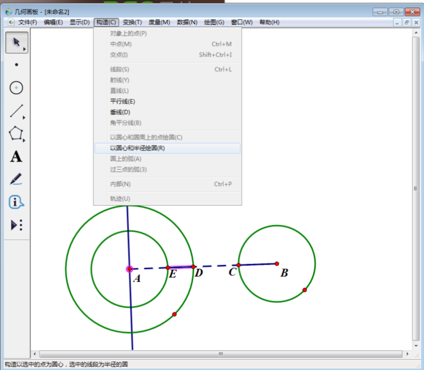Expand the straightedge tool flyout triangle

(x=24, y=118)
